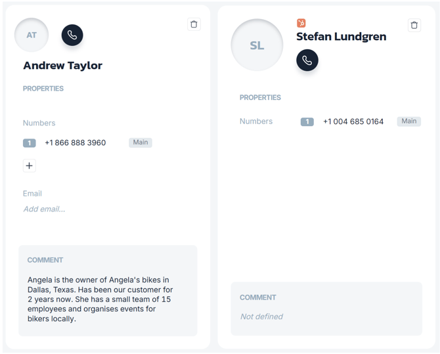Viewport: 440px width, 354px height.
Task: Edit Andrew Taylor's comment text
Action: tap(100, 299)
